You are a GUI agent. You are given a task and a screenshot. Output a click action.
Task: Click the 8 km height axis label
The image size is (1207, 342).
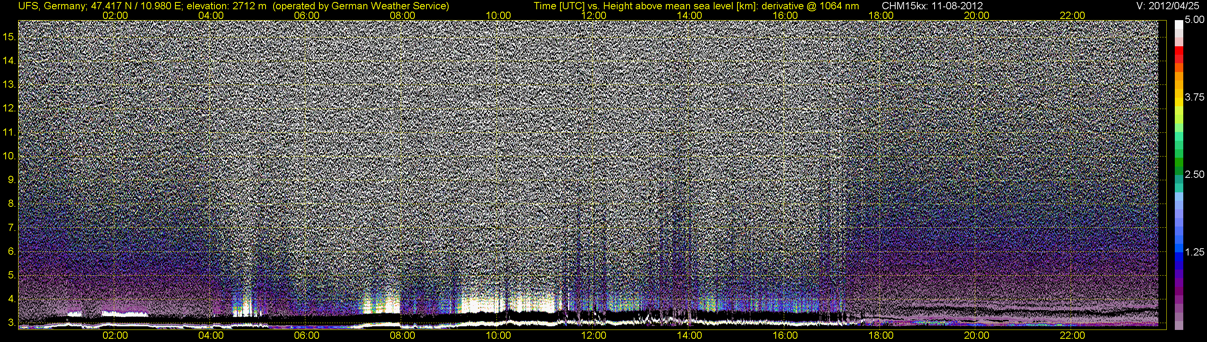pyautogui.click(x=12, y=204)
